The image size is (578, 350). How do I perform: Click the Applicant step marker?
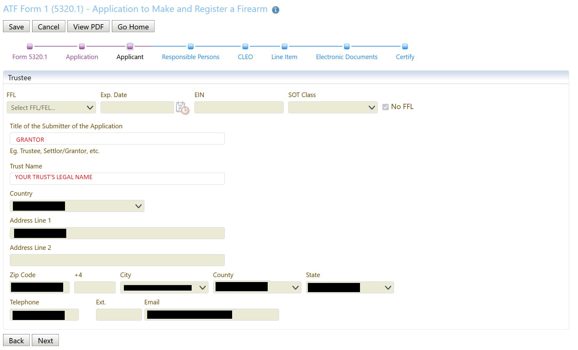130,47
